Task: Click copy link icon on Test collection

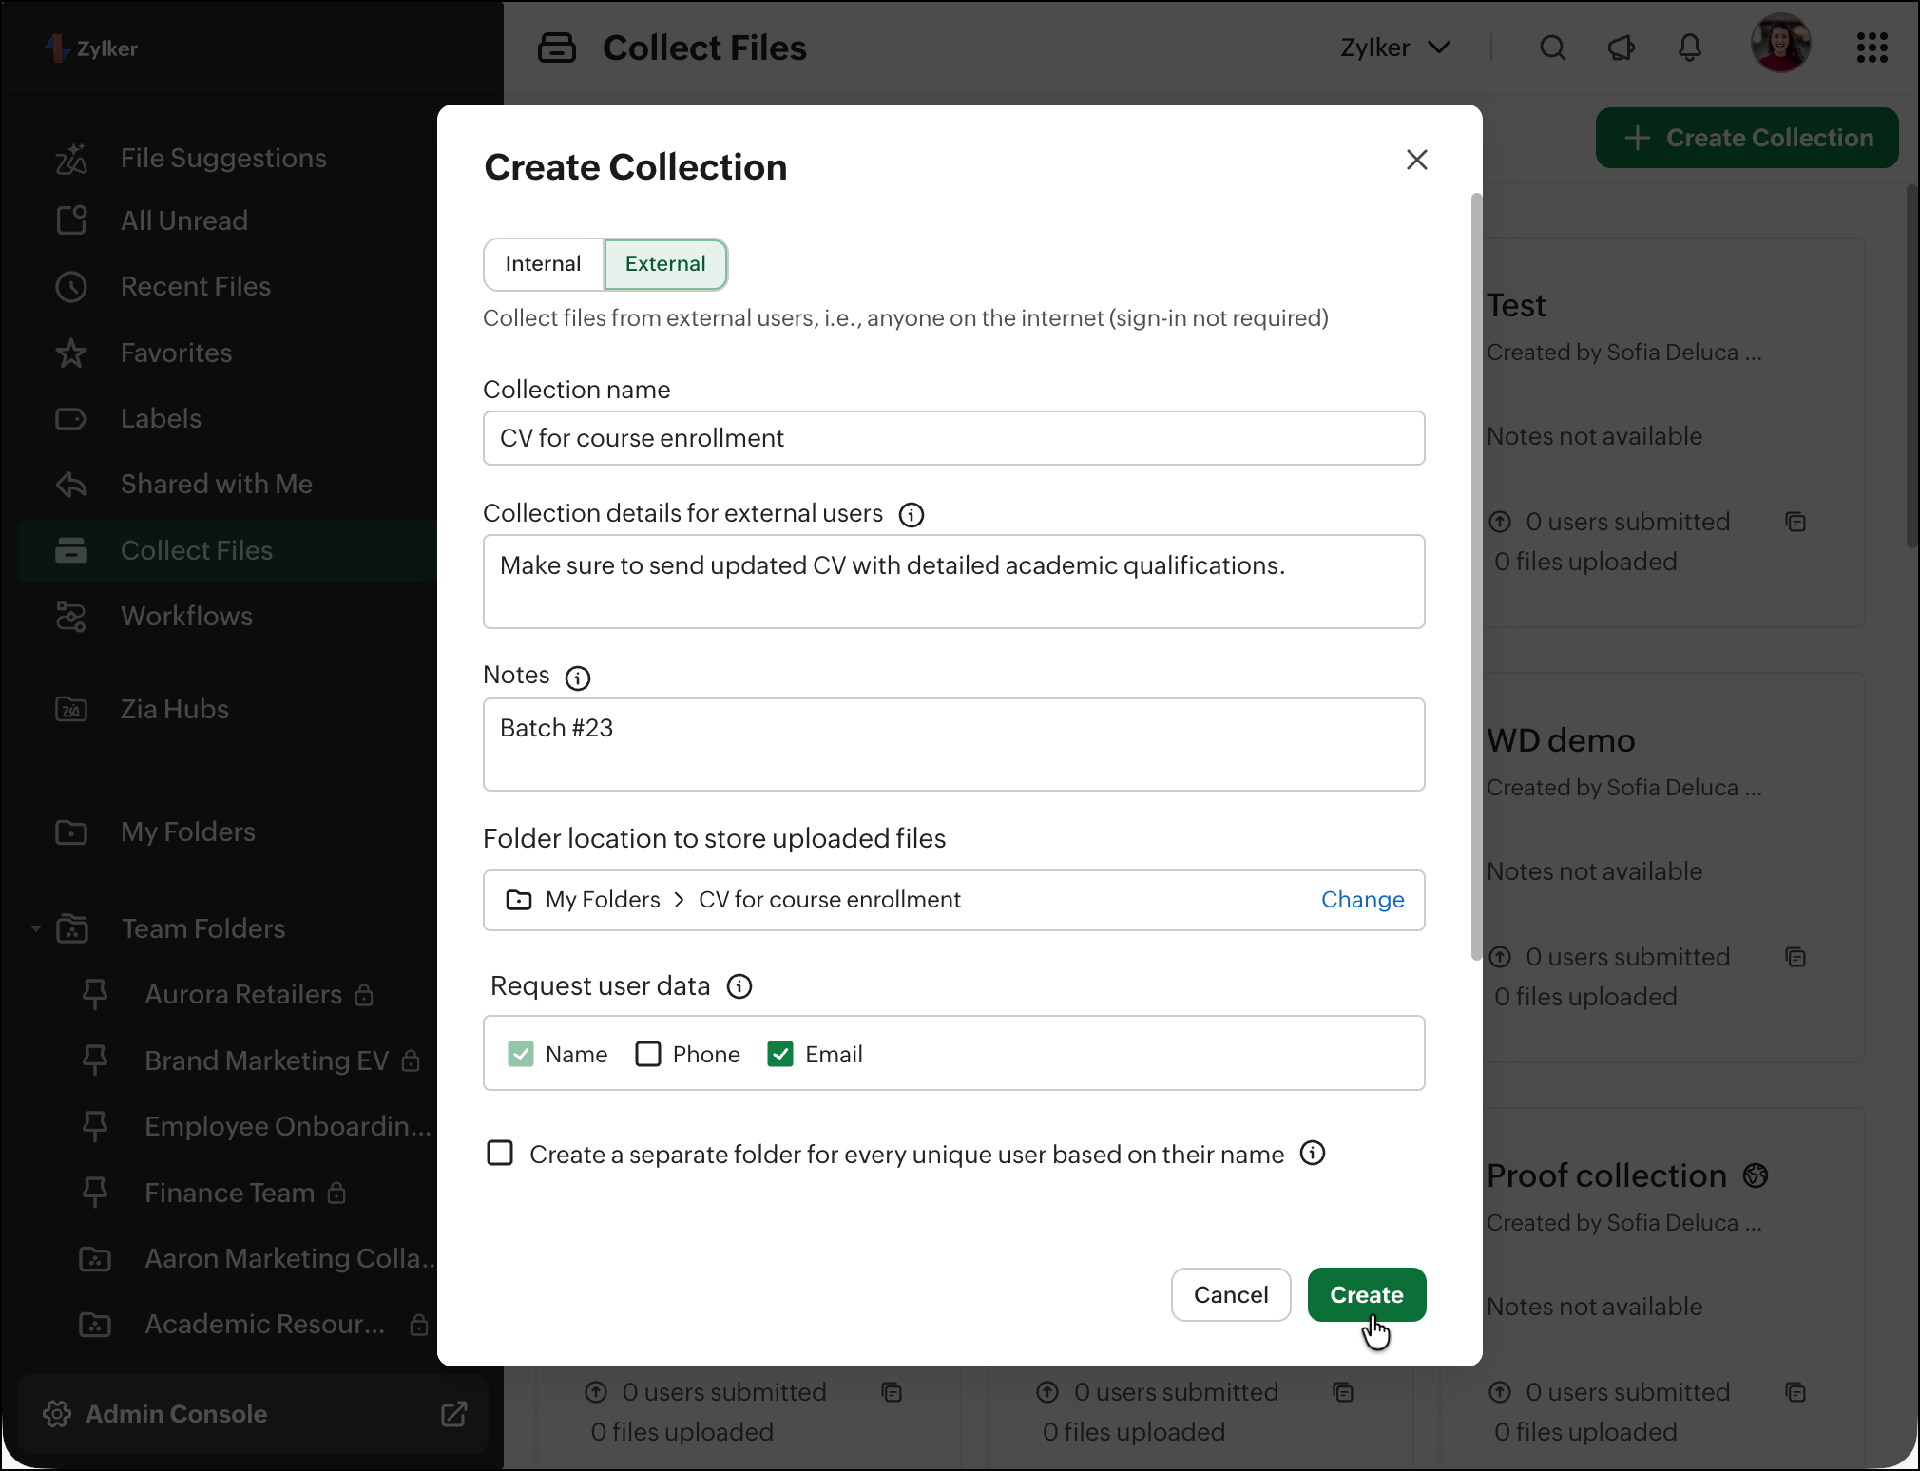Action: coord(1795,522)
